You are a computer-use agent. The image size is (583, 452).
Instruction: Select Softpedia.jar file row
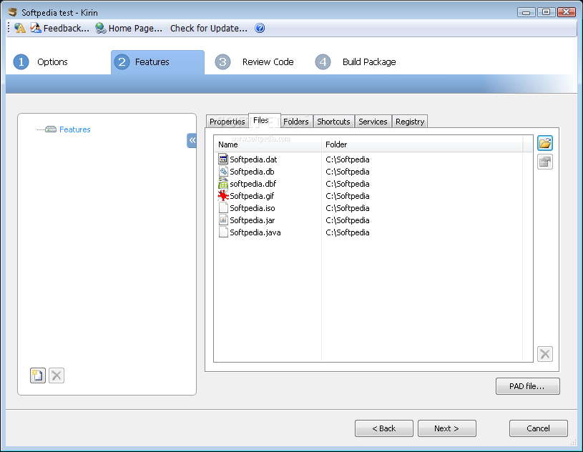tap(373, 220)
